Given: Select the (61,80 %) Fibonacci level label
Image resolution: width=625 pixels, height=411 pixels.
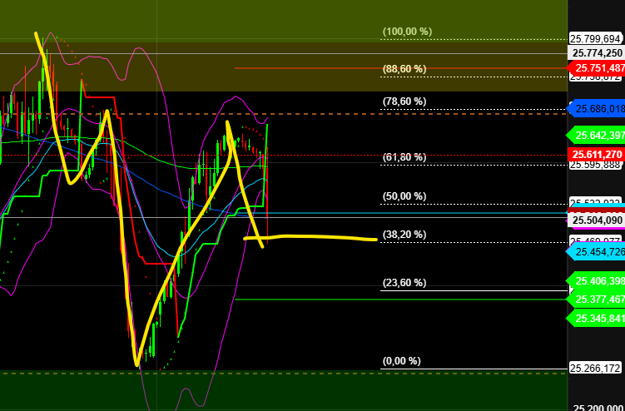Looking at the screenshot, I should [404, 157].
